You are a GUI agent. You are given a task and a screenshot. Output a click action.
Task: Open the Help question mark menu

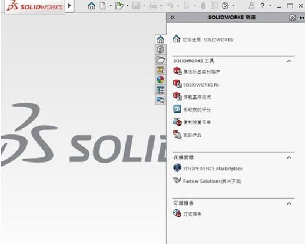(263, 6)
